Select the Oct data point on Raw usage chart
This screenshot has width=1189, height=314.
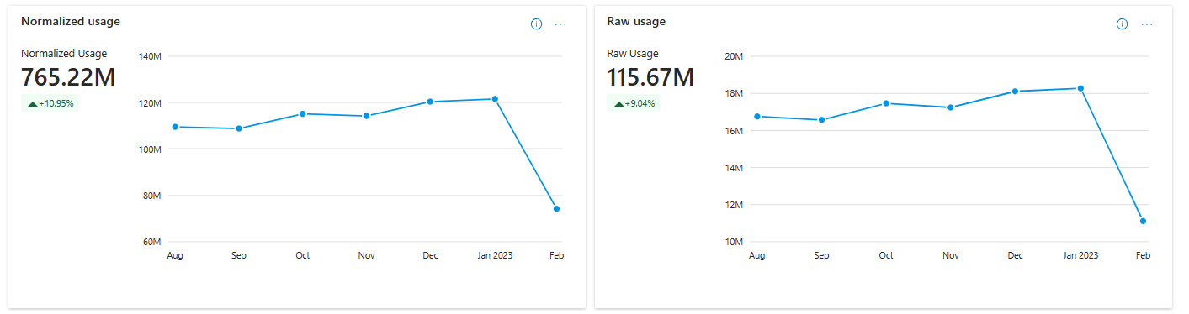click(886, 103)
